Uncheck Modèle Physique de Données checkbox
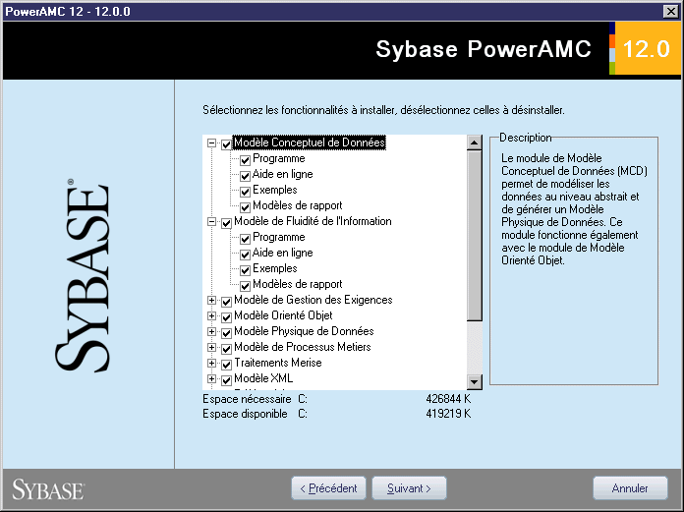 pos(226,333)
